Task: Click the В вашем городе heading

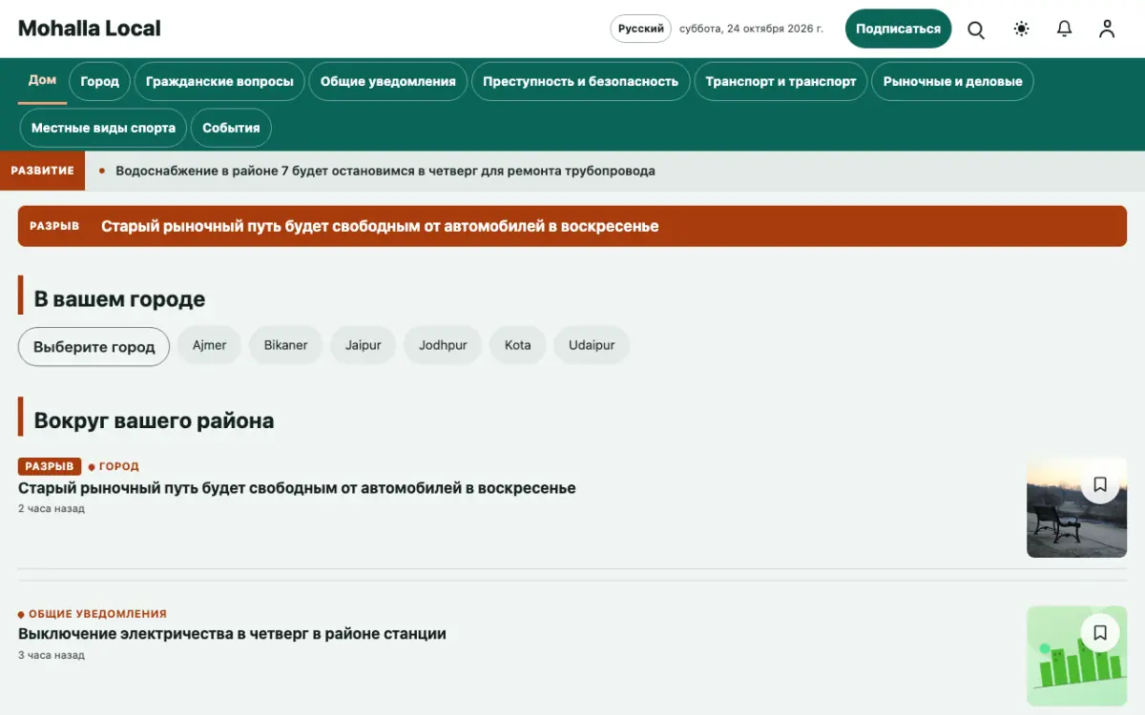Action: [119, 299]
